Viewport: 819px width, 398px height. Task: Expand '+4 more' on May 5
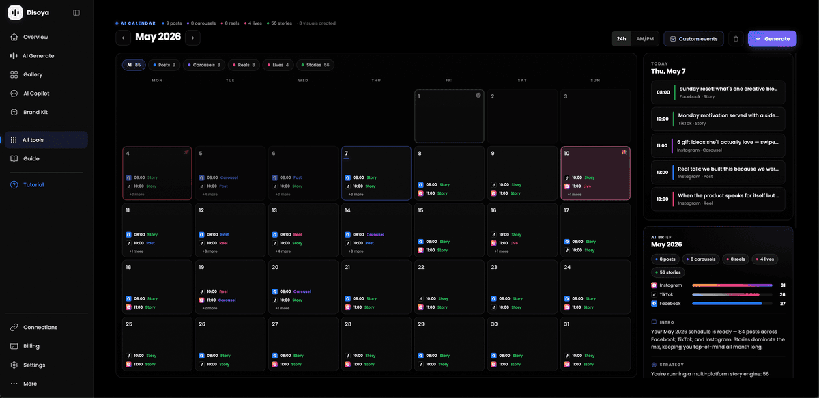pos(210,195)
